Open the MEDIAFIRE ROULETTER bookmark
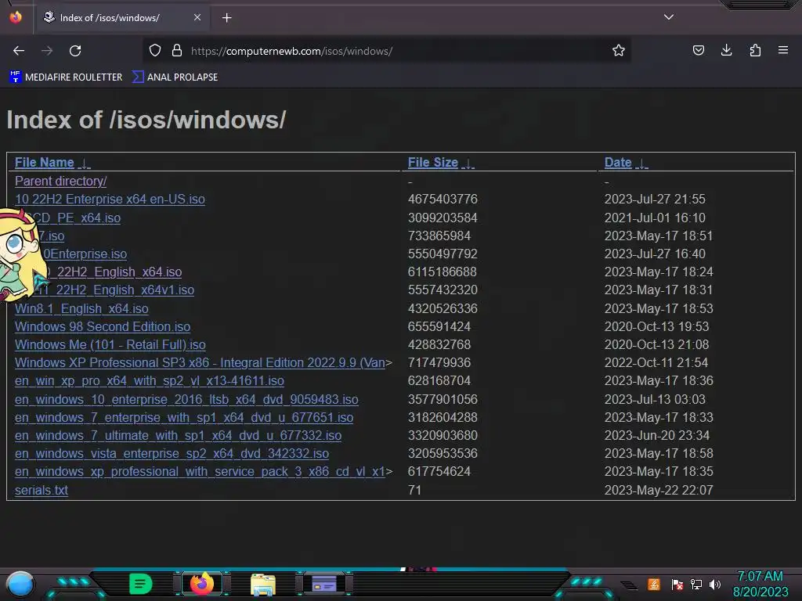Image resolution: width=802 pixels, height=601 pixels. pos(66,77)
